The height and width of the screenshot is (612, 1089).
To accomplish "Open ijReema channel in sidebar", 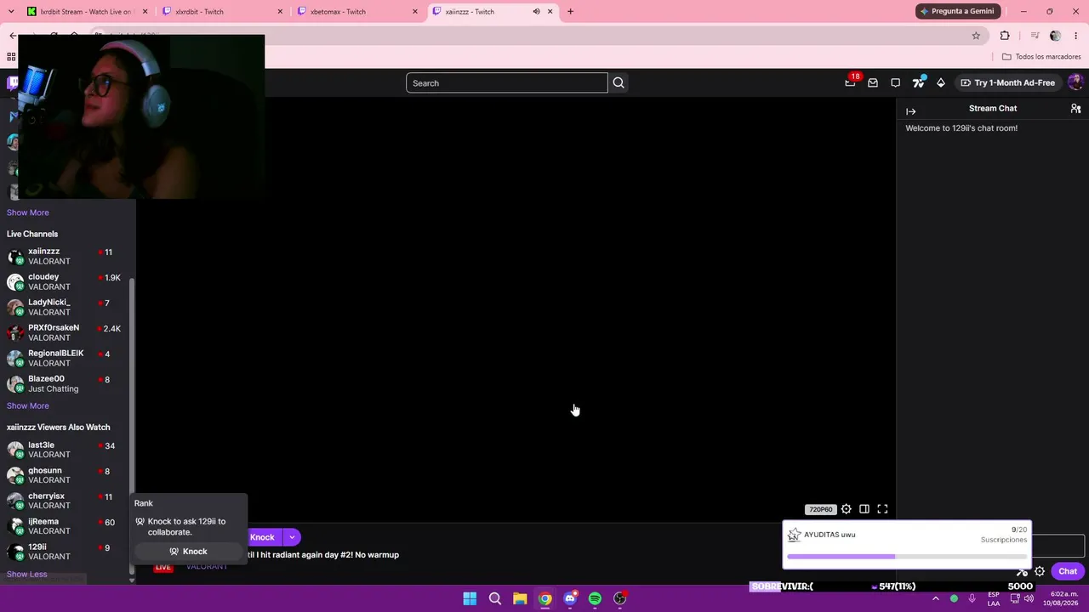I will point(66,527).
